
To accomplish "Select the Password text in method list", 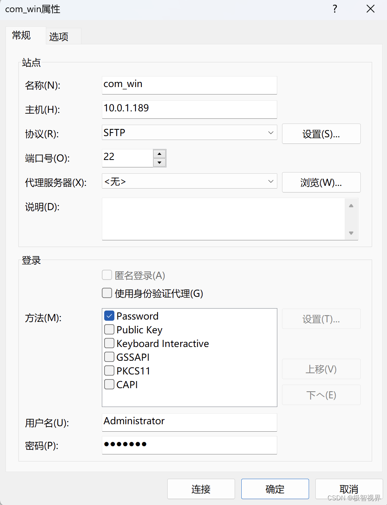I will tap(137, 316).
